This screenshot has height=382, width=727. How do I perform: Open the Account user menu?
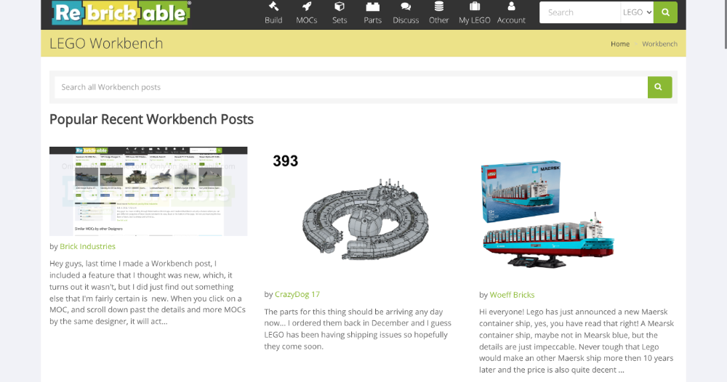pyautogui.click(x=511, y=13)
